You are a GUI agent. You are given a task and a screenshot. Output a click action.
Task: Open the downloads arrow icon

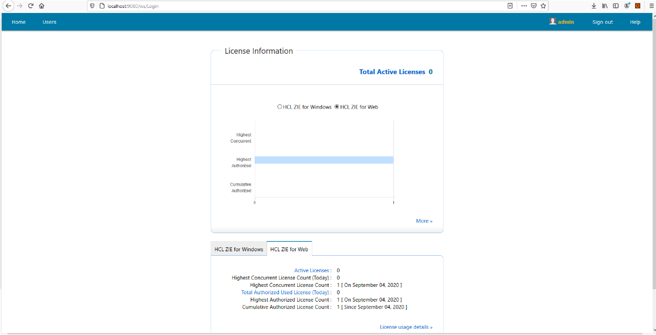[594, 6]
